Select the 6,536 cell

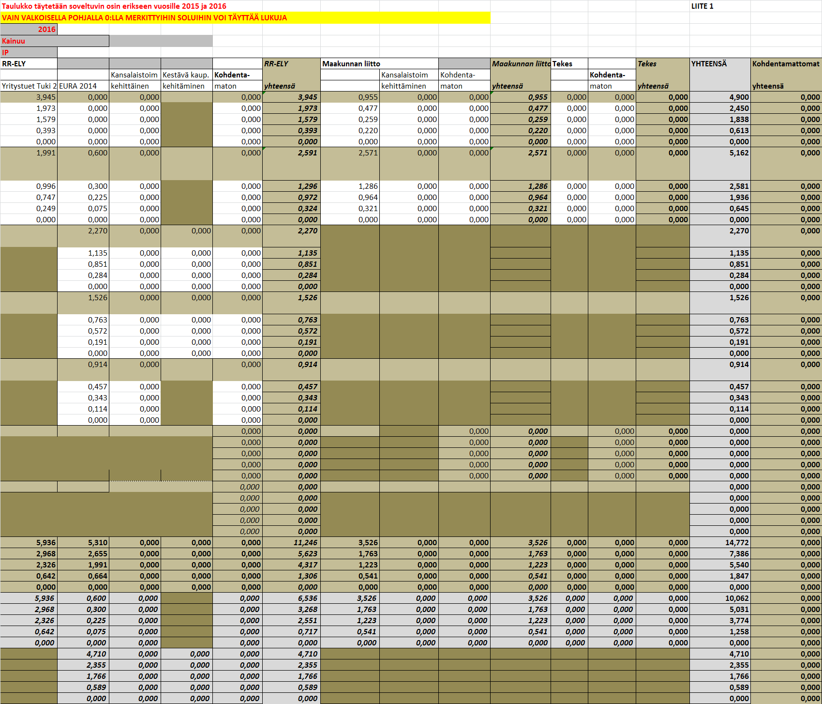[x=291, y=598]
